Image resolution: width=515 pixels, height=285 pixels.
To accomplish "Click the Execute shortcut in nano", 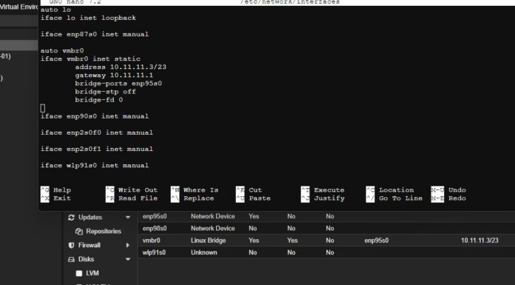I will point(323,190).
